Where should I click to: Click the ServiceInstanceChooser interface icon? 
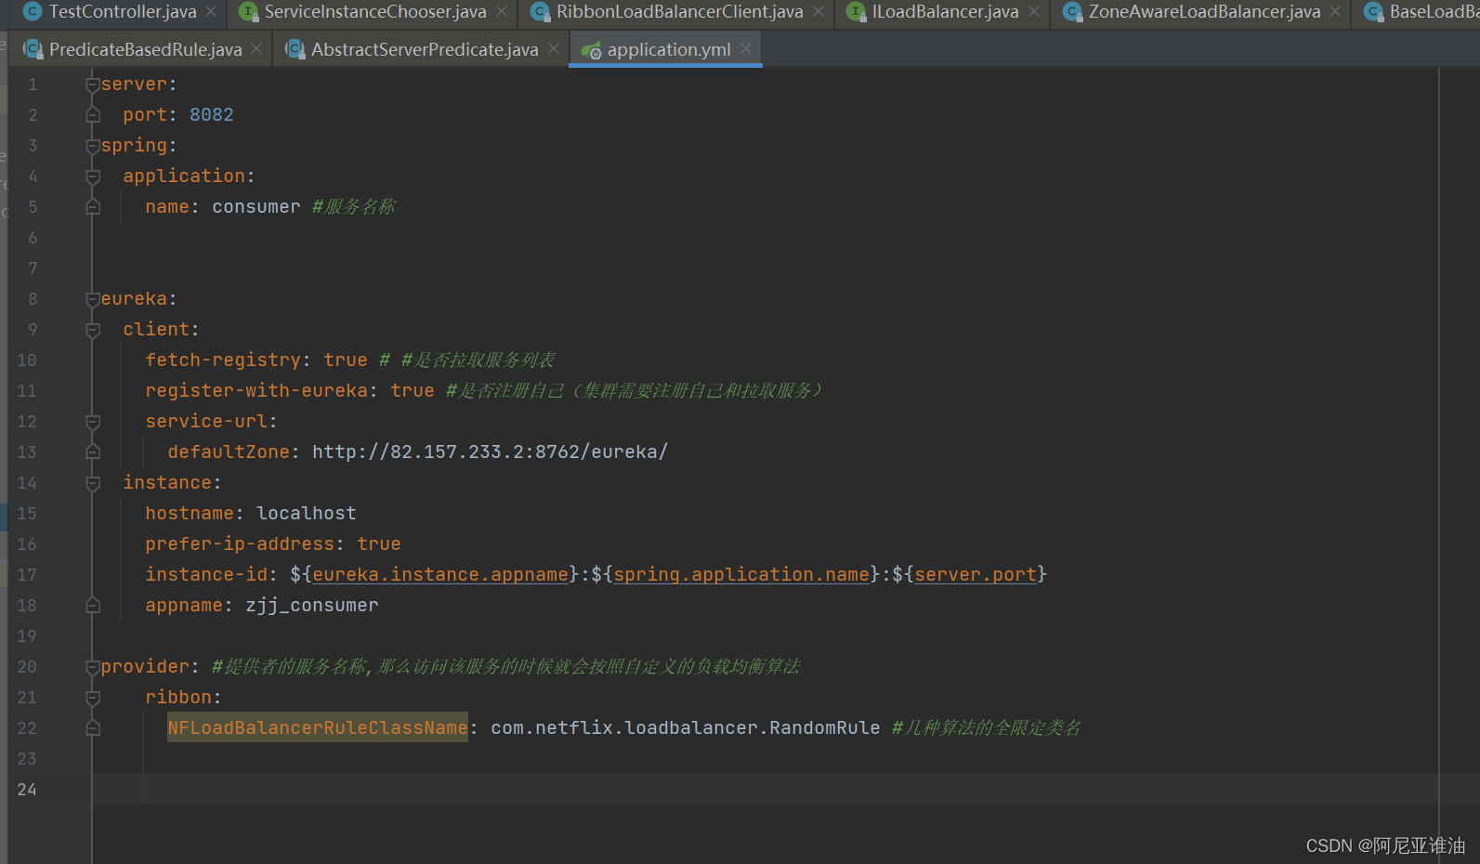click(248, 12)
